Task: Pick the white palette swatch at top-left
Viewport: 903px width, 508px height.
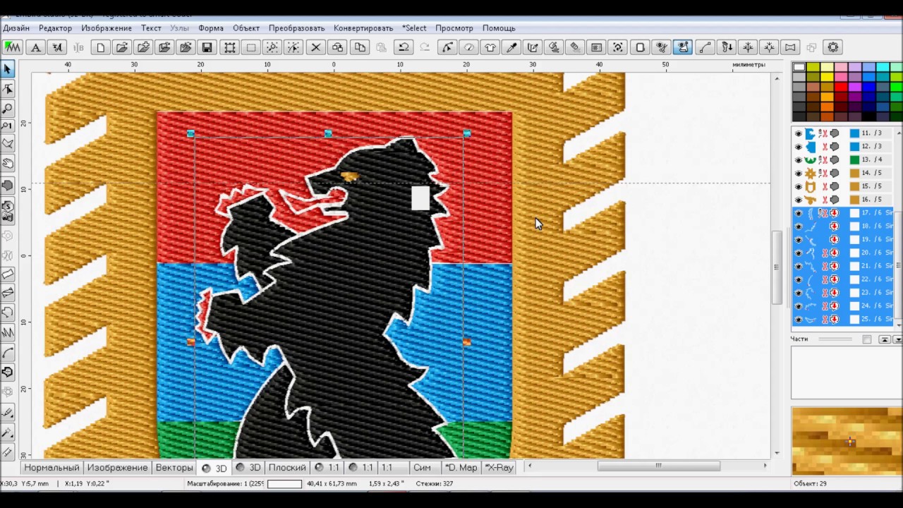Action: pos(799,68)
